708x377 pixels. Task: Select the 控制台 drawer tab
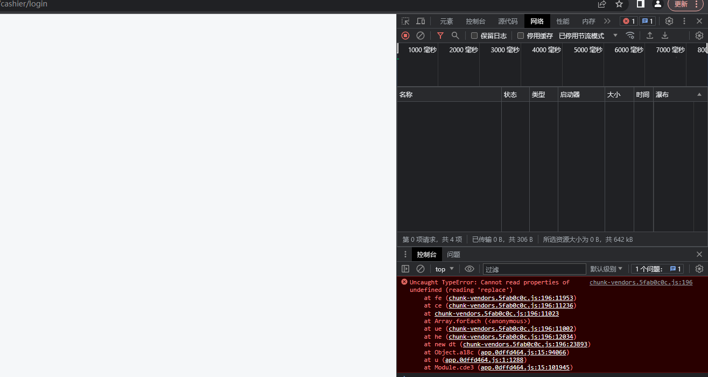[x=426, y=254]
